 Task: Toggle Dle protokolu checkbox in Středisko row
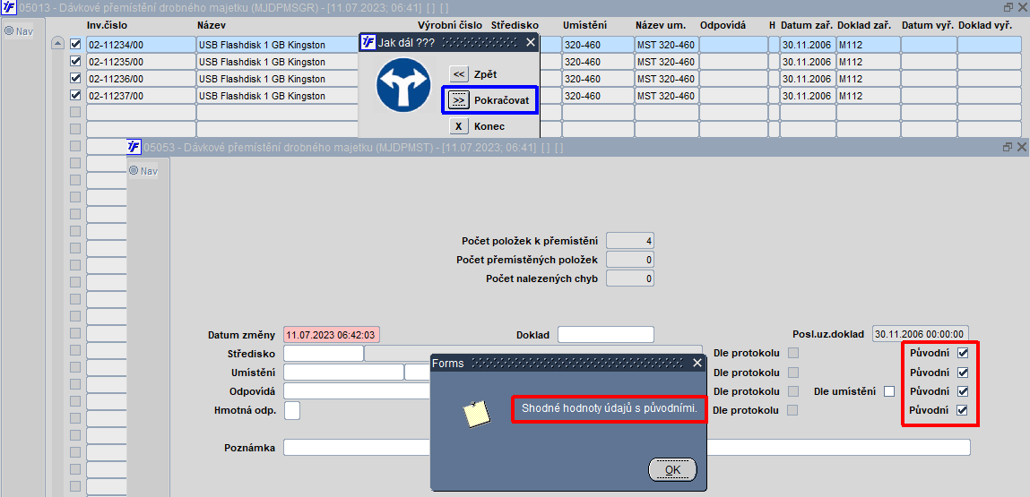pos(793,353)
